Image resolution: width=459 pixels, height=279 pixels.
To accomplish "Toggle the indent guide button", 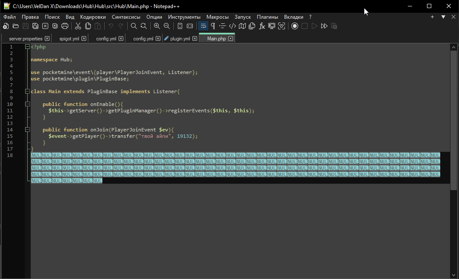I will click(222, 26).
